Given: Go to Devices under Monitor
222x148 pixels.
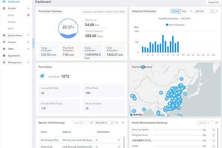Looking at the screenshot, I should [x=11, y=22].
